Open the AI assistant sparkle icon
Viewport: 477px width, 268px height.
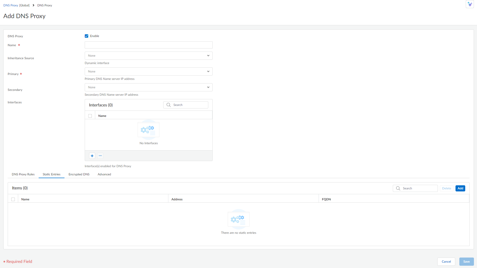click(470, 4)
